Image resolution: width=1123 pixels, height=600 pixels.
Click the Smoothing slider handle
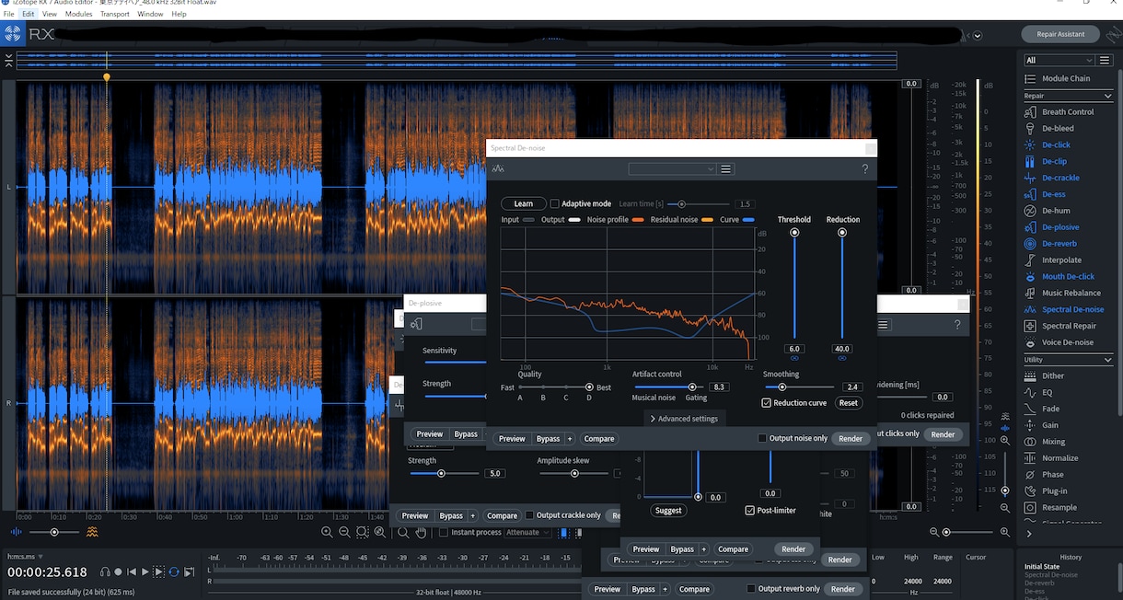coord(781,387)
